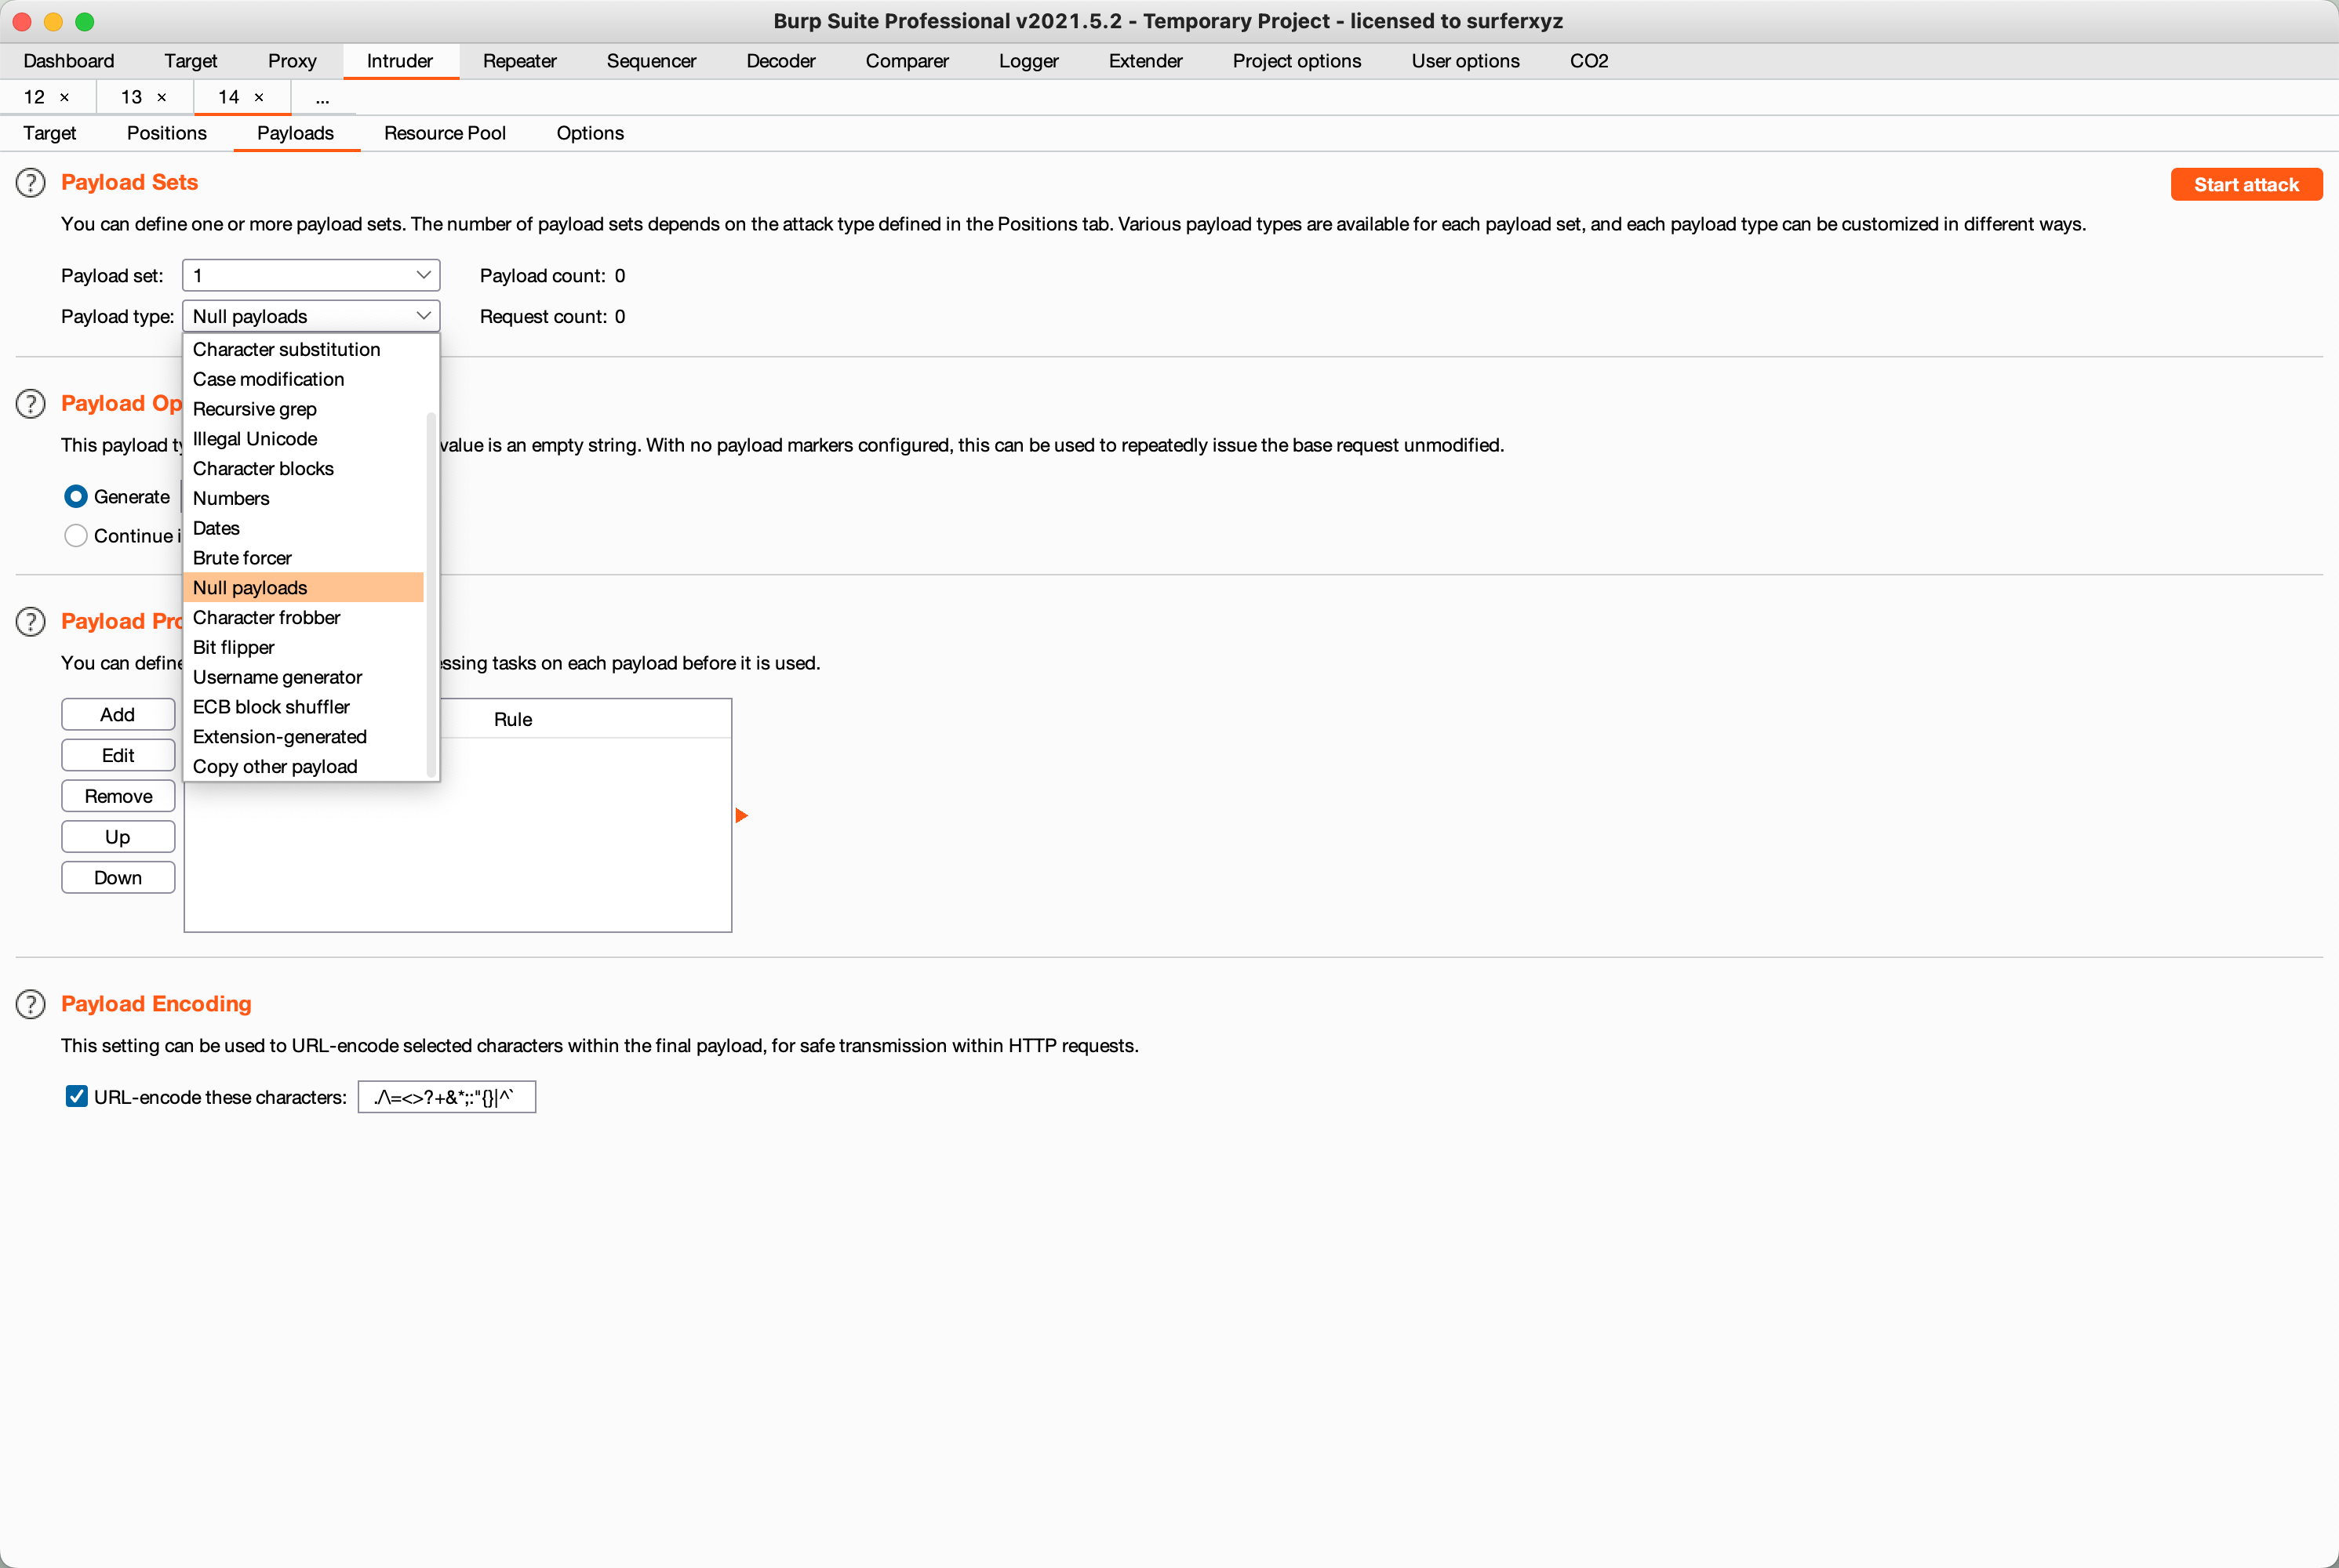Open the Payload set dropdown
The image size is (2339, 1568).
tap(311, 275)
